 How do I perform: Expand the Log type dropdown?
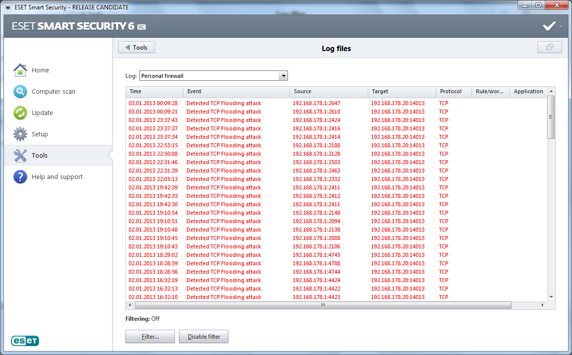pyautogui.click(x=283, y=76)
